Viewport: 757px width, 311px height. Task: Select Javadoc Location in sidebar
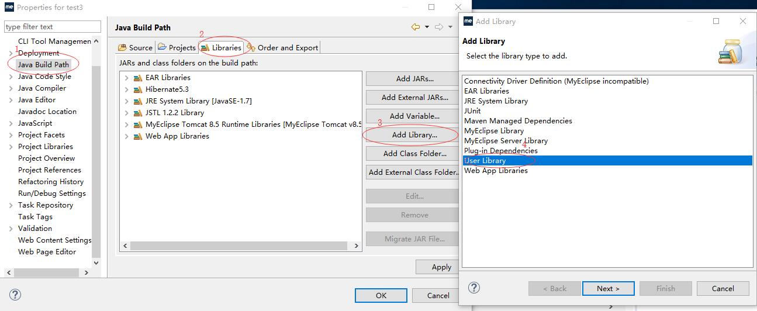pyautogui.click(x=47, y=112)
